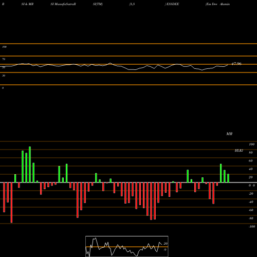Click the 100 label on RSI axis
Viewport: 257px width, 257px height.
(5, 47)
